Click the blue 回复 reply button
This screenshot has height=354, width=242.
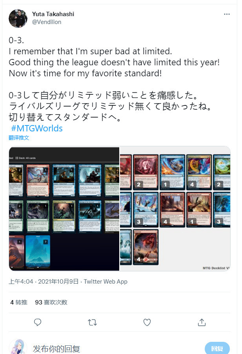pos(217,348)
